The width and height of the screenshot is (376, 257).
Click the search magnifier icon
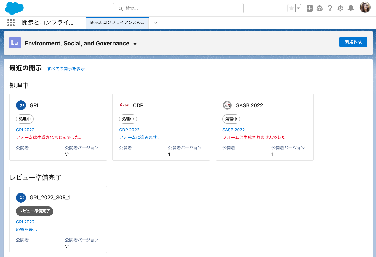121,9
